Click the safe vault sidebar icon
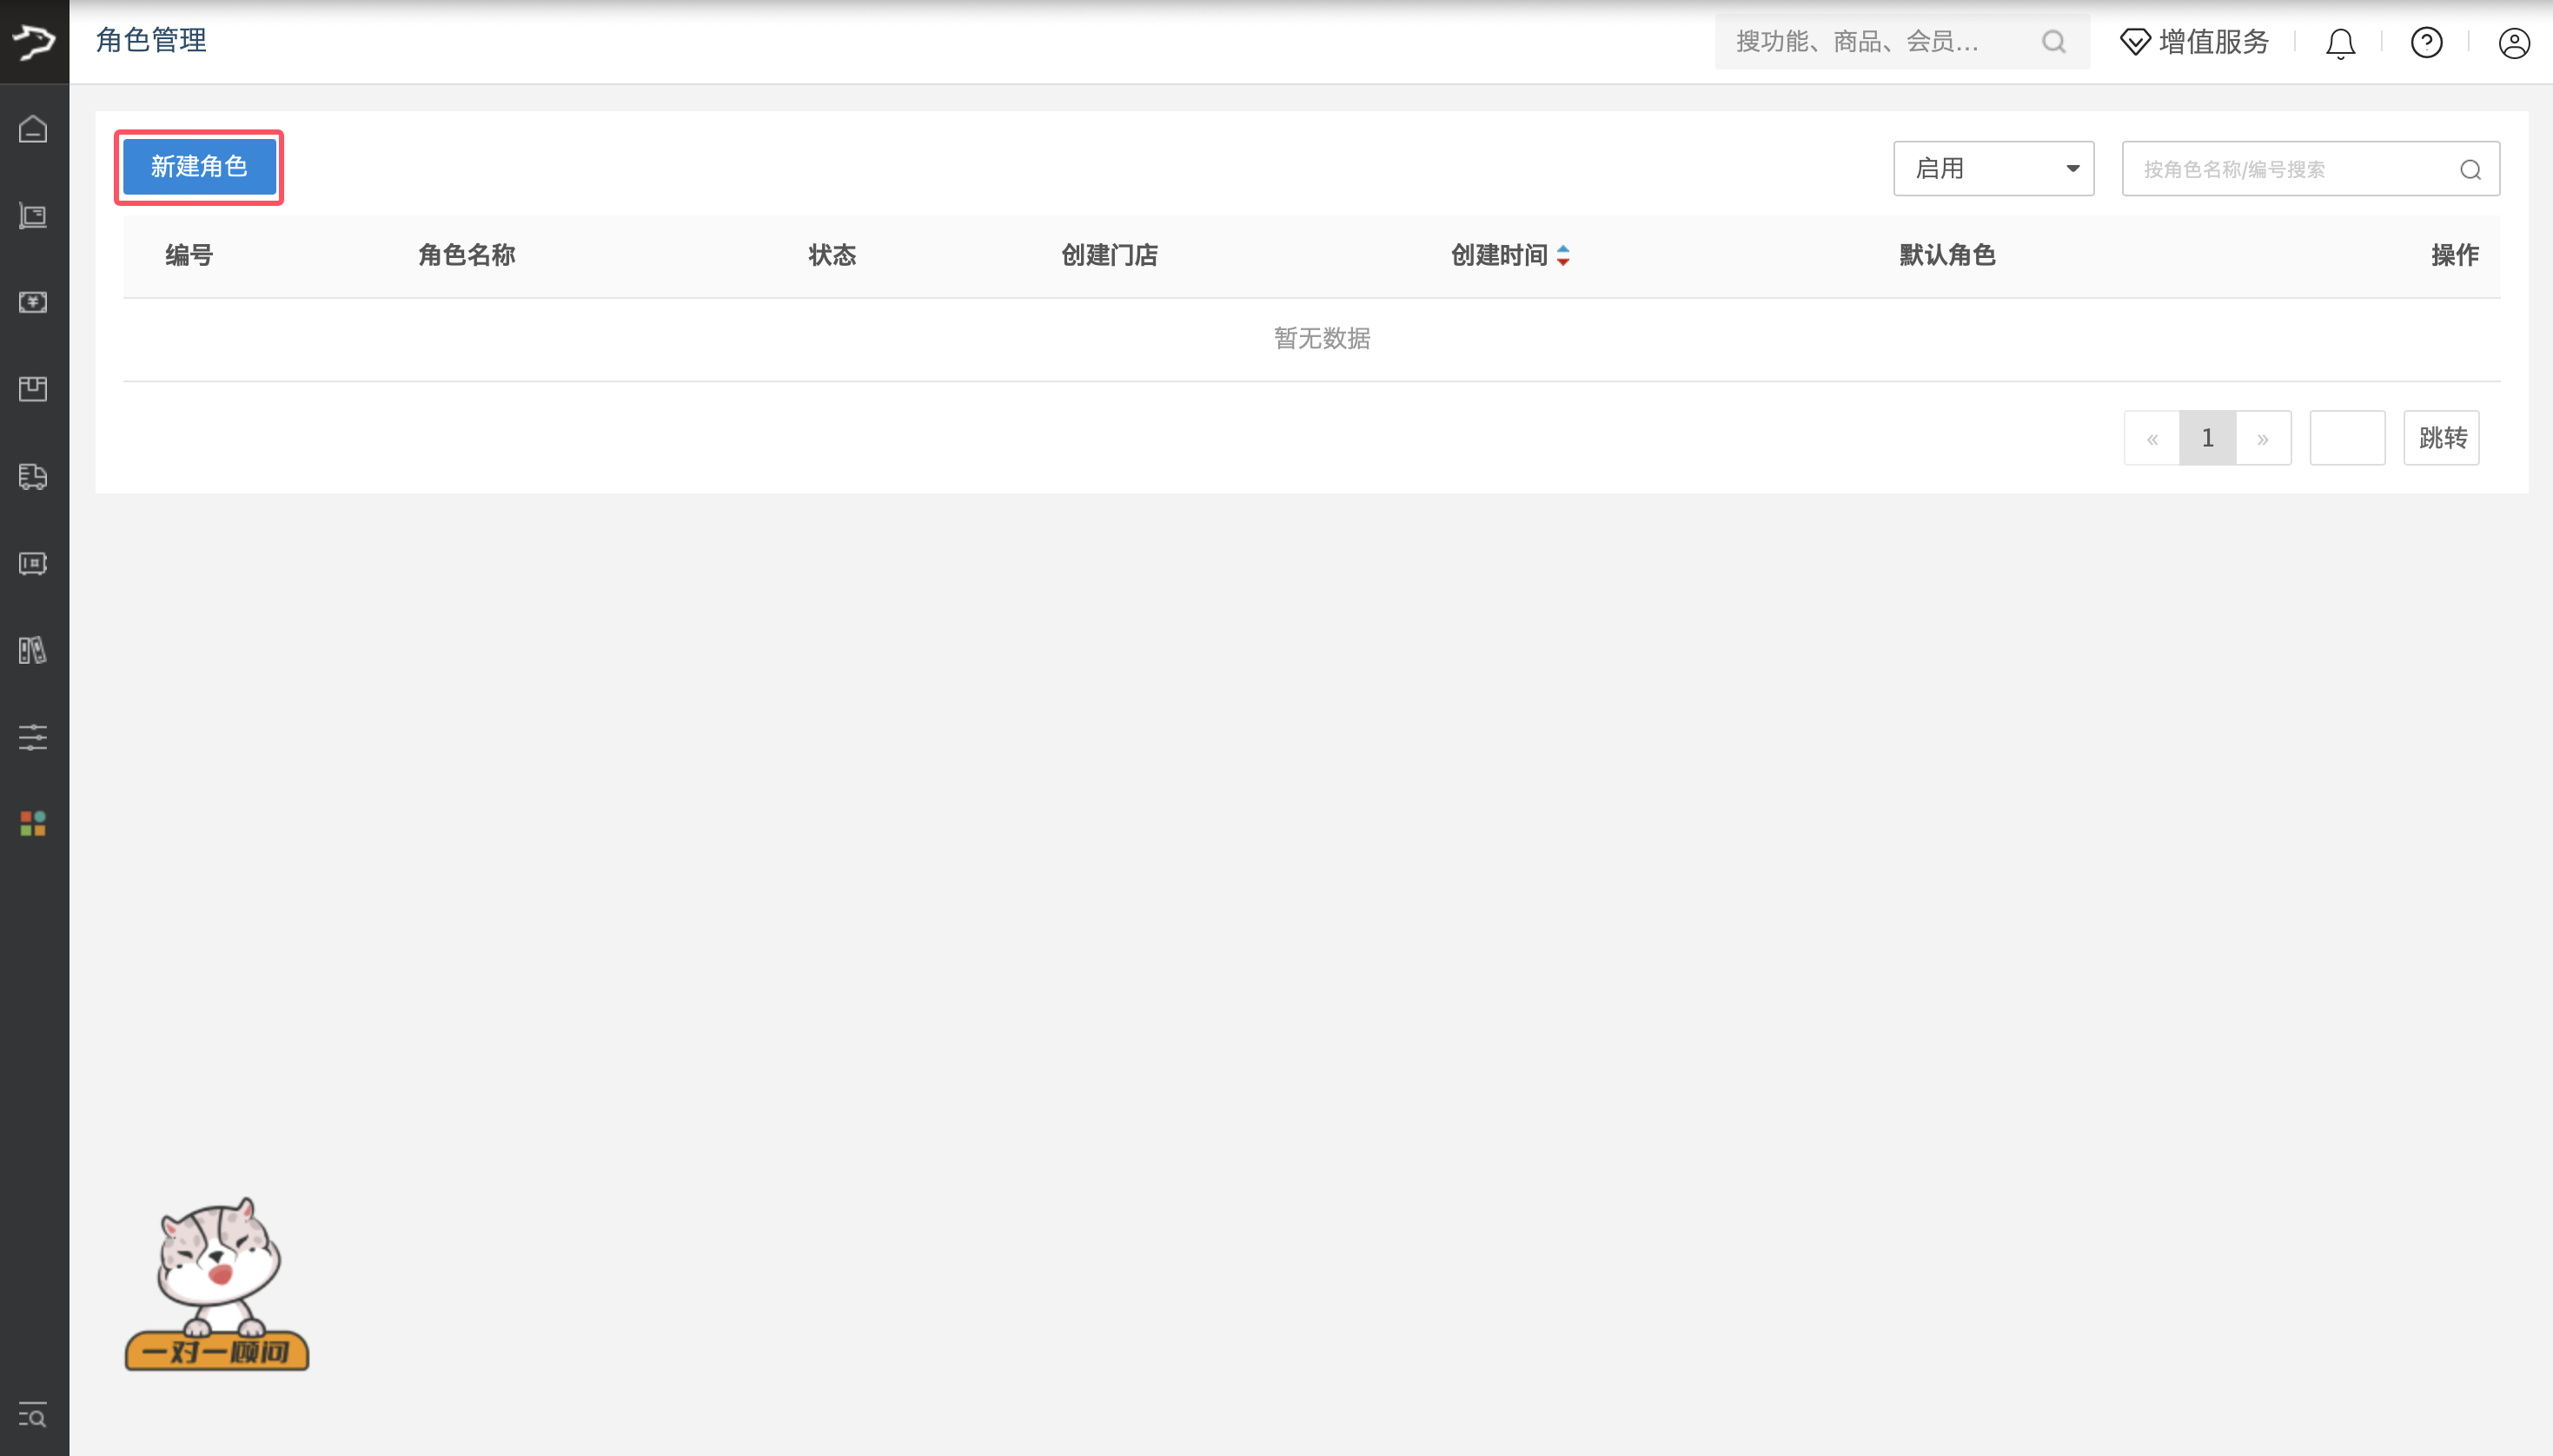 (x=33, y=563)
